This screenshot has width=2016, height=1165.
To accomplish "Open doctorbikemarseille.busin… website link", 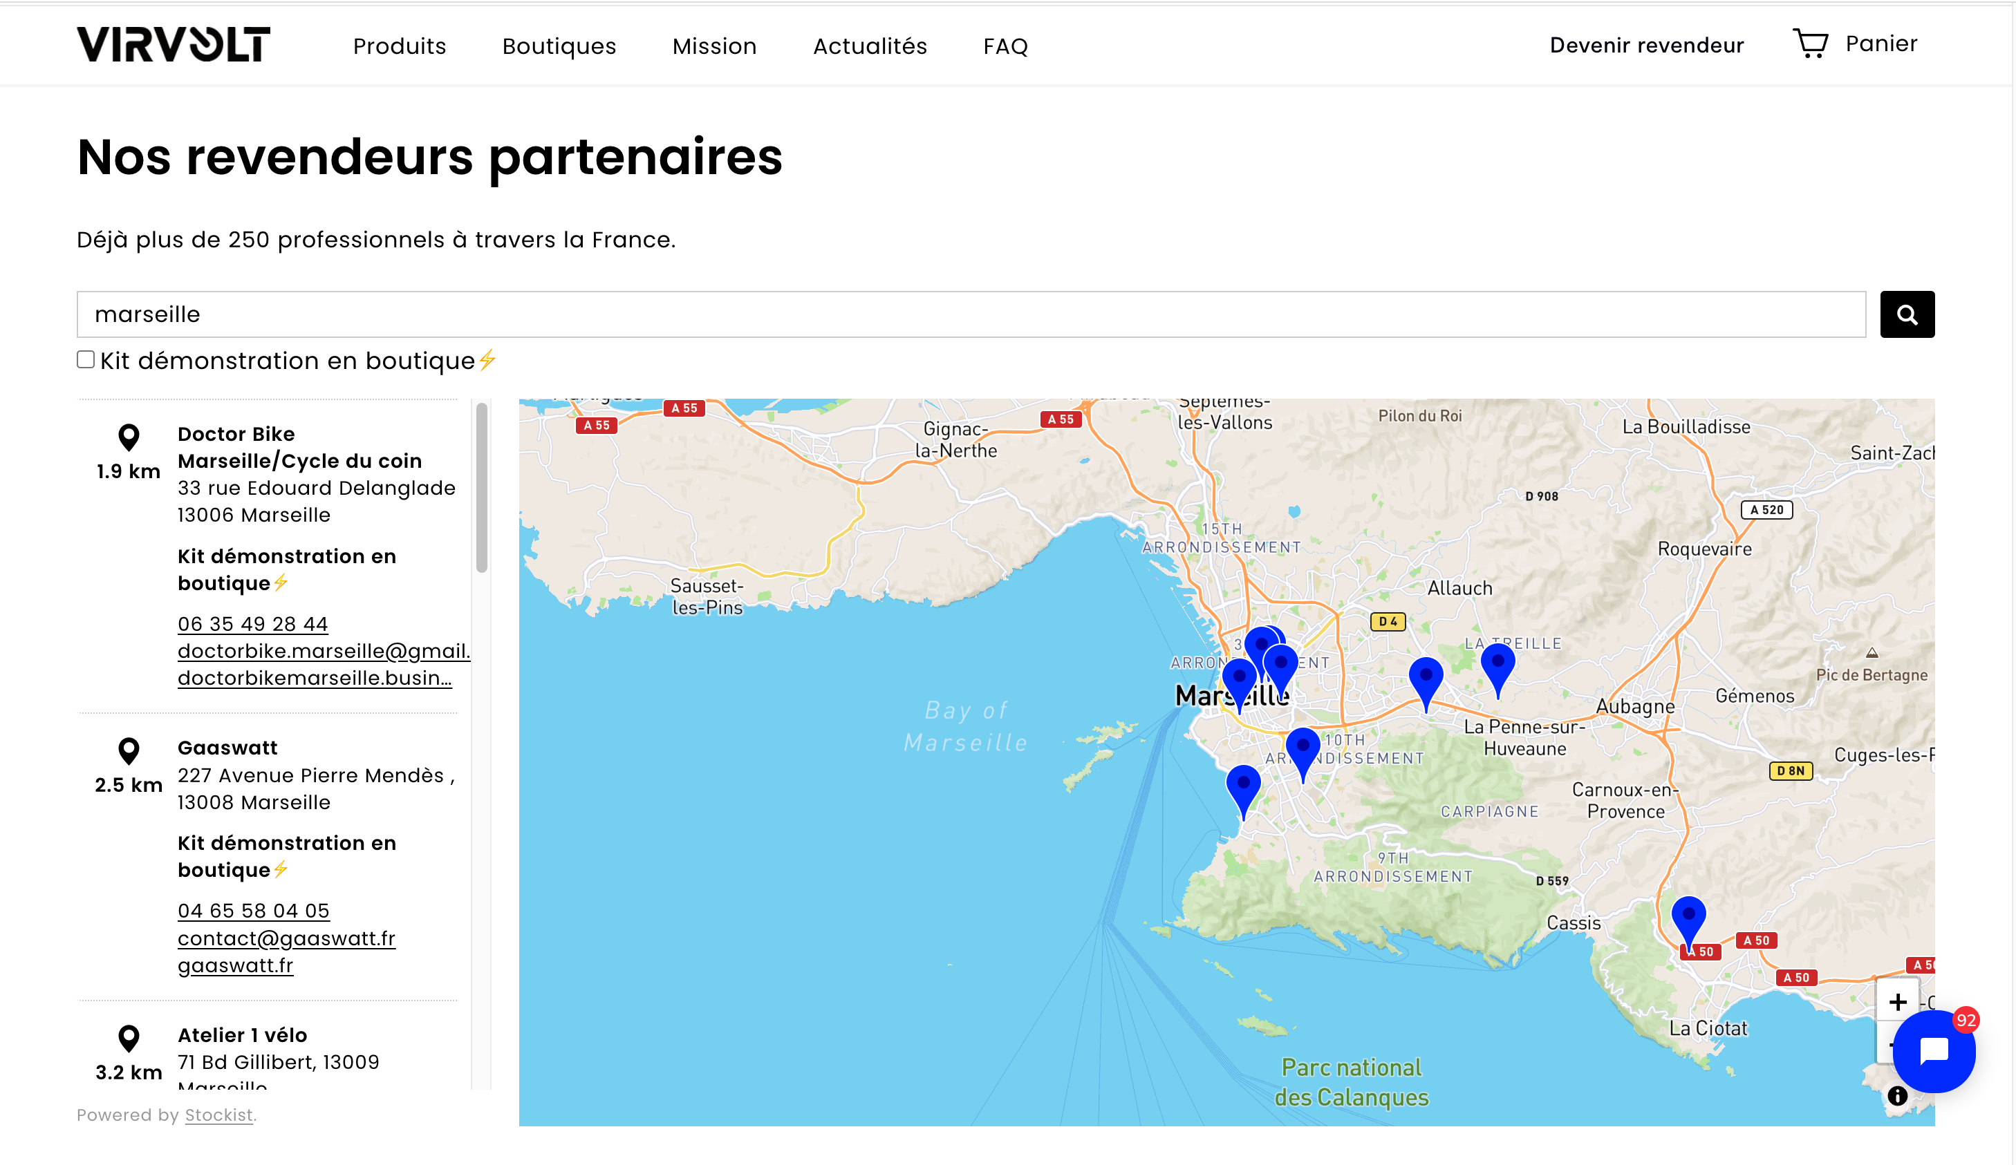I will point(315,678).
